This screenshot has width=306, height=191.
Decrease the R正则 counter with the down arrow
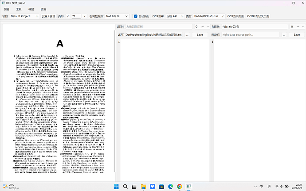[x=303, y=27]
